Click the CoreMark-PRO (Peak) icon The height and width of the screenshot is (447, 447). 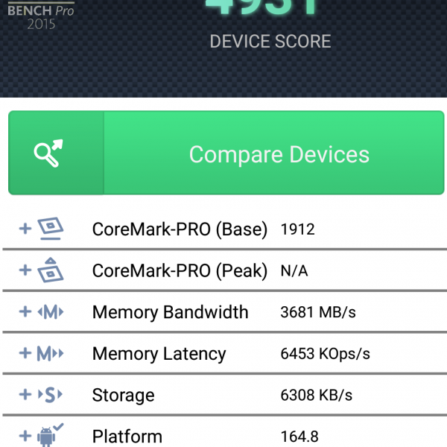coord(51,270)
